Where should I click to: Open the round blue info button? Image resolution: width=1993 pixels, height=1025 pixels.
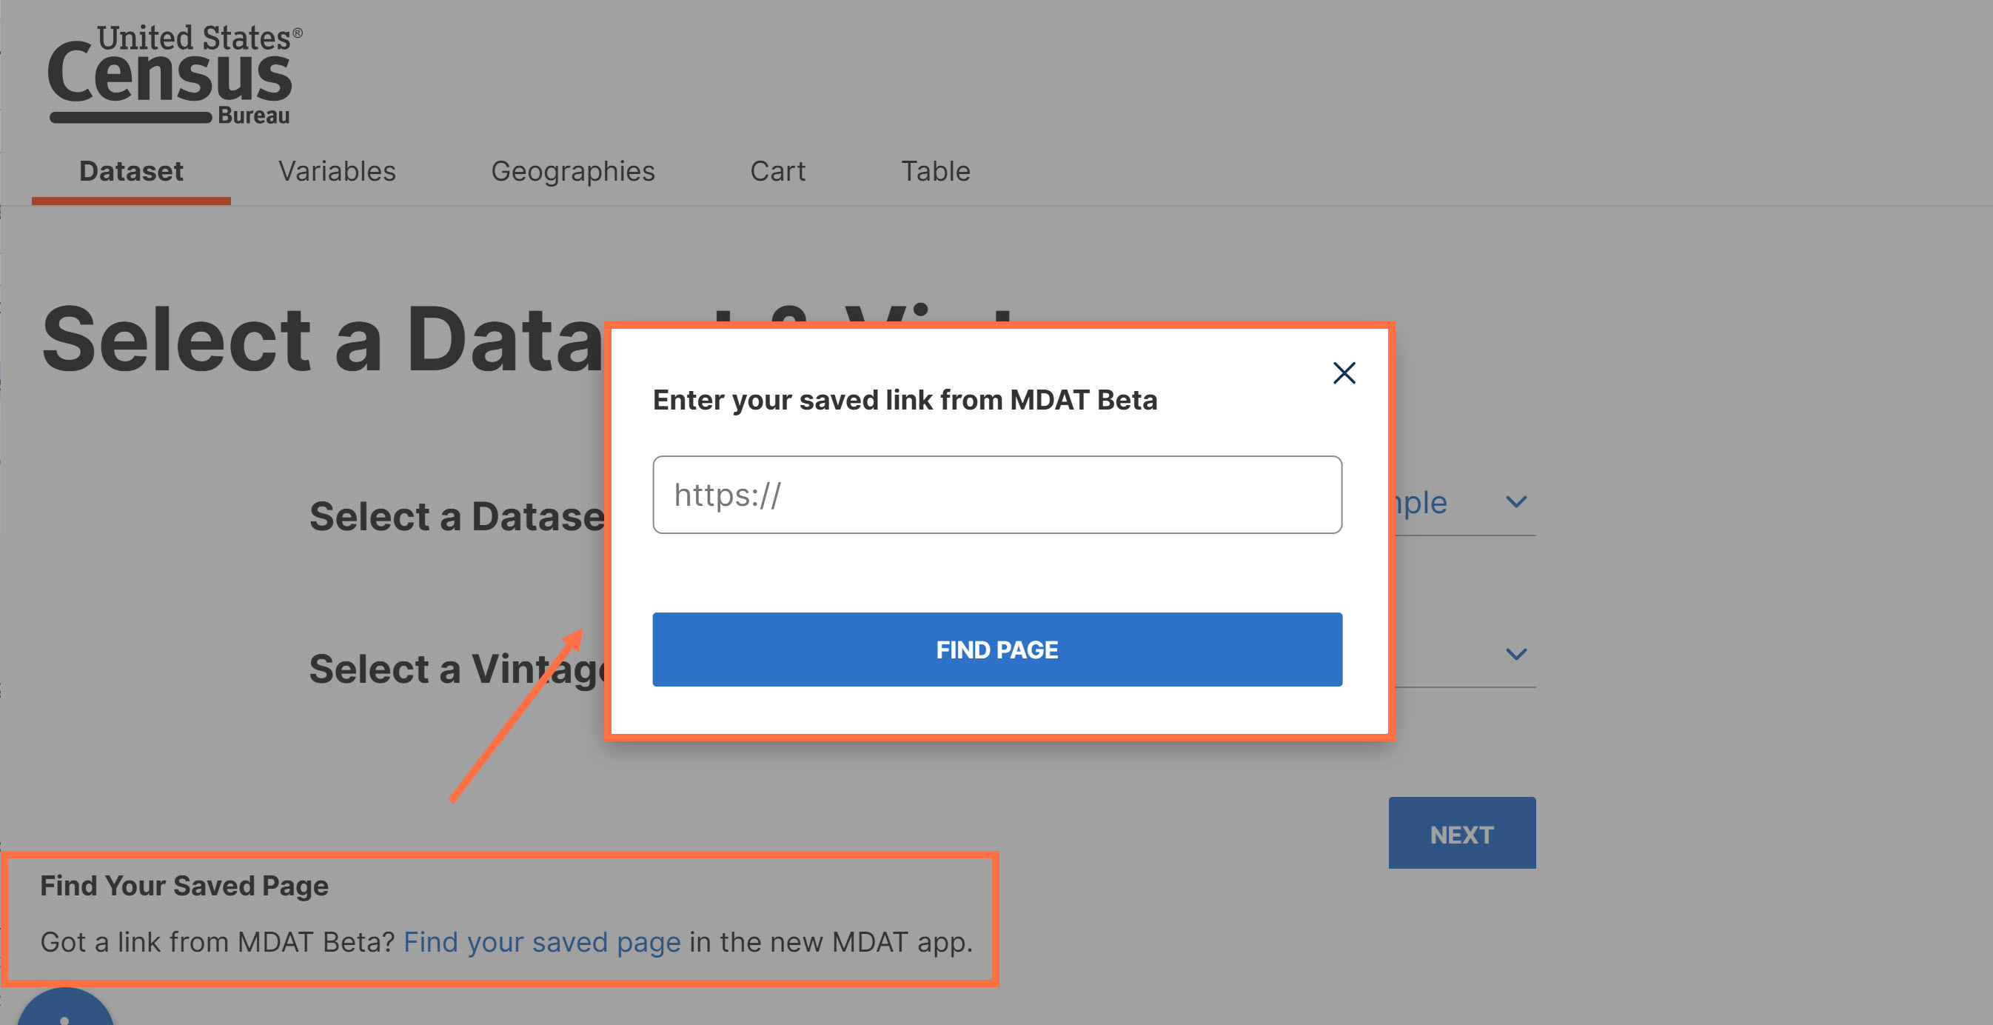(65, 1007)
